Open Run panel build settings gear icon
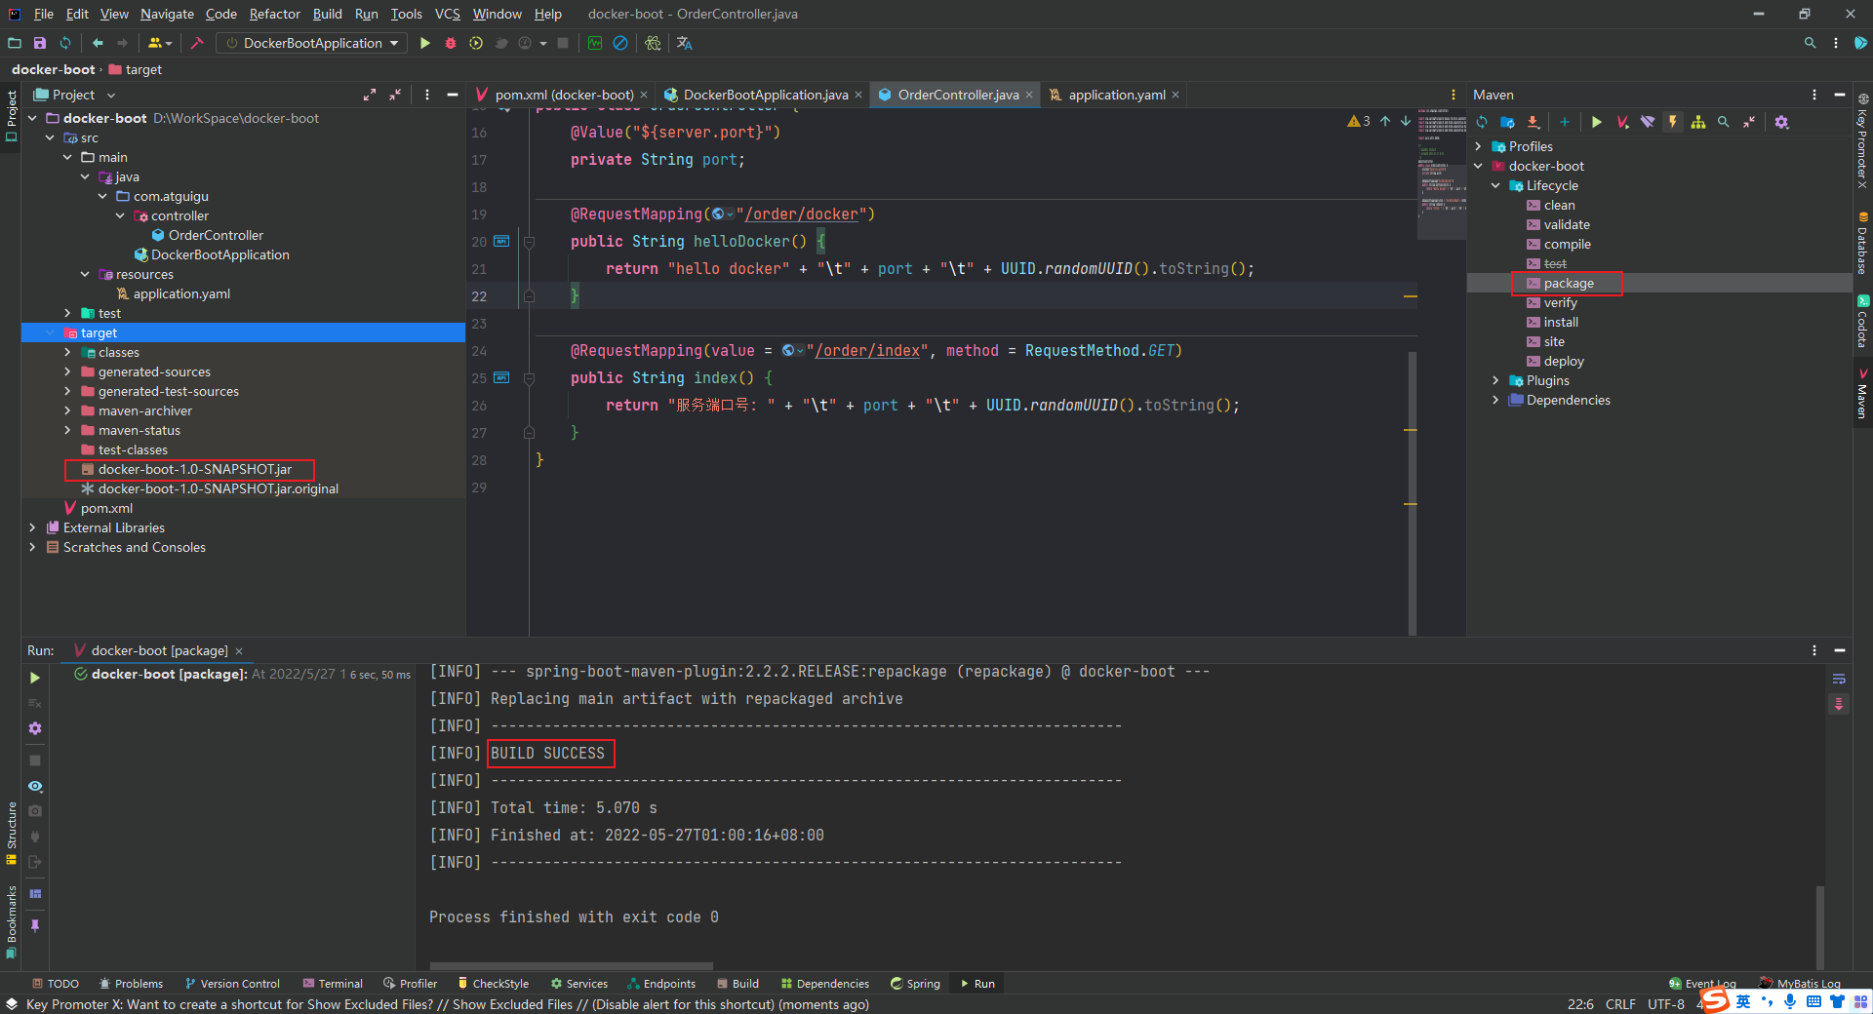The height and width of the screenshot is (1014, 1873). click(35, 728)
